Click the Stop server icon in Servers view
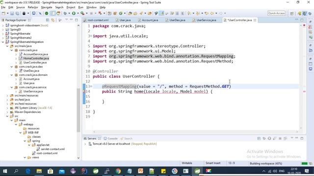The height and width of the screenshot is (176, 314). point(280,138)
